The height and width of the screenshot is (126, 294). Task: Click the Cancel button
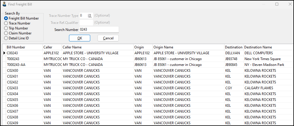(x=108, y=38)
